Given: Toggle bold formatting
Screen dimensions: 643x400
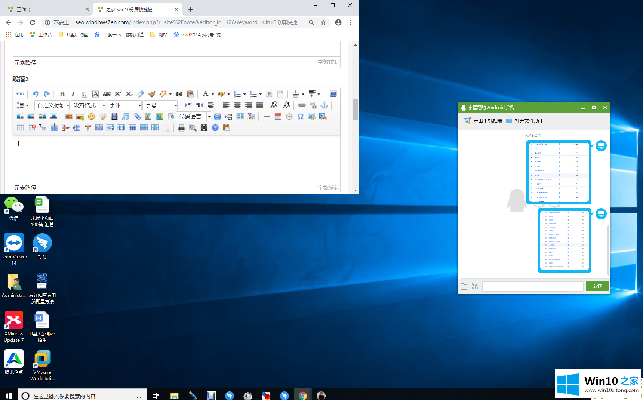Looking at the screenshot, I should [x=62, y=94].
